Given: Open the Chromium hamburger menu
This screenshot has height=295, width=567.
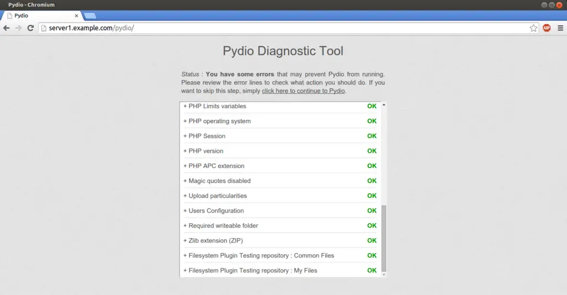Looking at the screenshot, I should coord(560,28).
